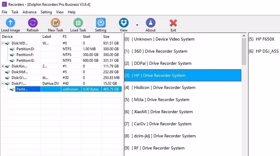This screenshot has height=156, width=280.
Task: Open the Help menu
Action: click(72, 12)
